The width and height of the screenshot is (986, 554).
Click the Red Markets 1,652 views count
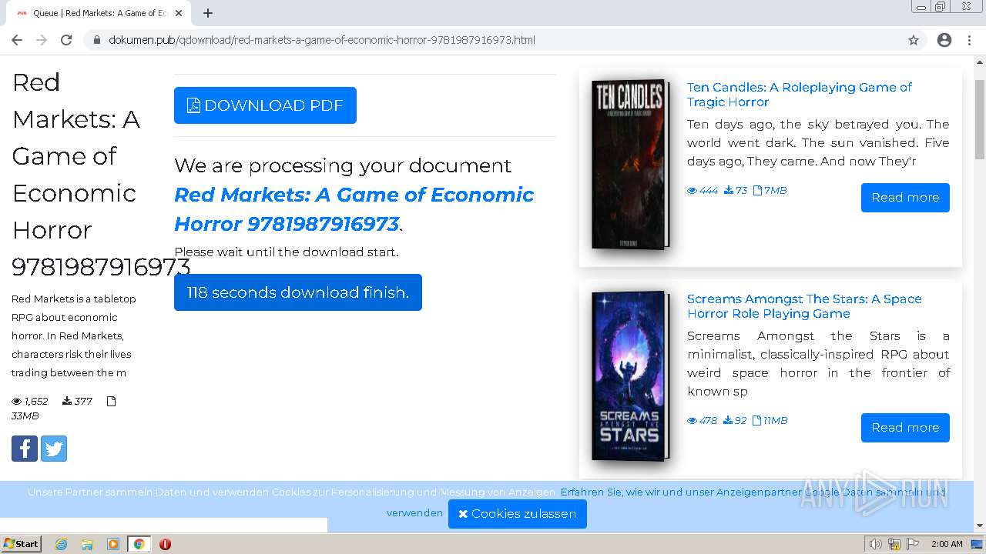coord(30,402)
